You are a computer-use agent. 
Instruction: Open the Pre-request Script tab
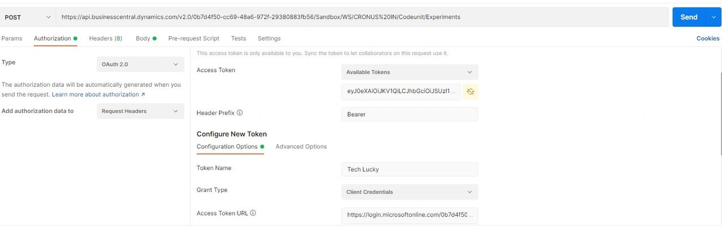(x=193, y=38)
